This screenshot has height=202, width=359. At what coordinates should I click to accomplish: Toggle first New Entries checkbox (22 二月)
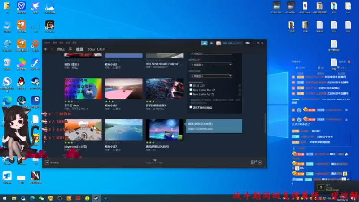(191, 85)
